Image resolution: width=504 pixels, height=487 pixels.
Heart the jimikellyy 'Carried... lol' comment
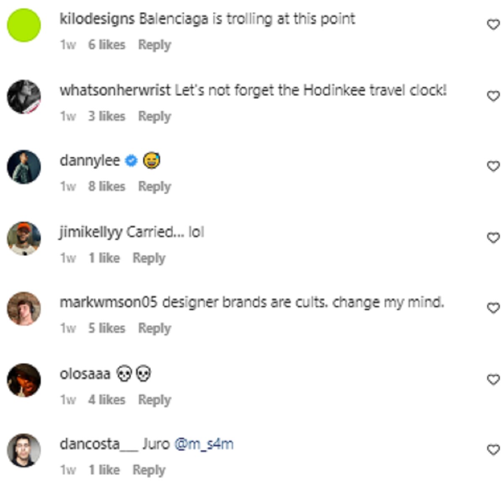click(x=493, y=238)
